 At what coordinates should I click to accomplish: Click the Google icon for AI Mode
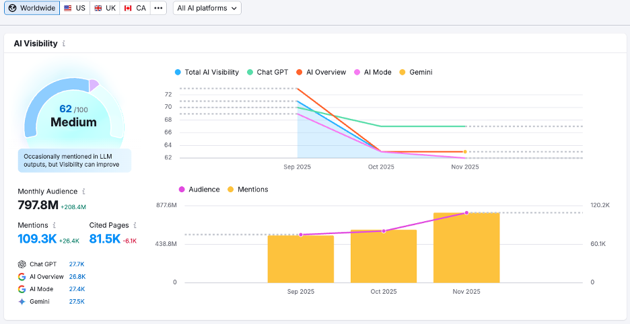[22, 289]
